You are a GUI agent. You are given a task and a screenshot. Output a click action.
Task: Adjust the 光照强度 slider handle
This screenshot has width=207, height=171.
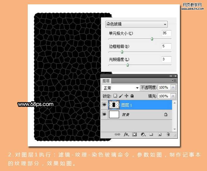(128, 65)
